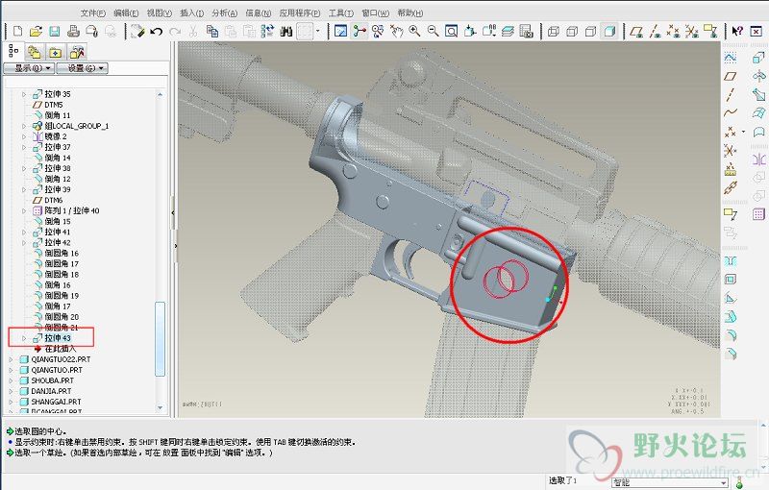769x490 pixels.
Task: Click the Sketch tool icon
Action: pyautogui.click(x=731, y=58)
